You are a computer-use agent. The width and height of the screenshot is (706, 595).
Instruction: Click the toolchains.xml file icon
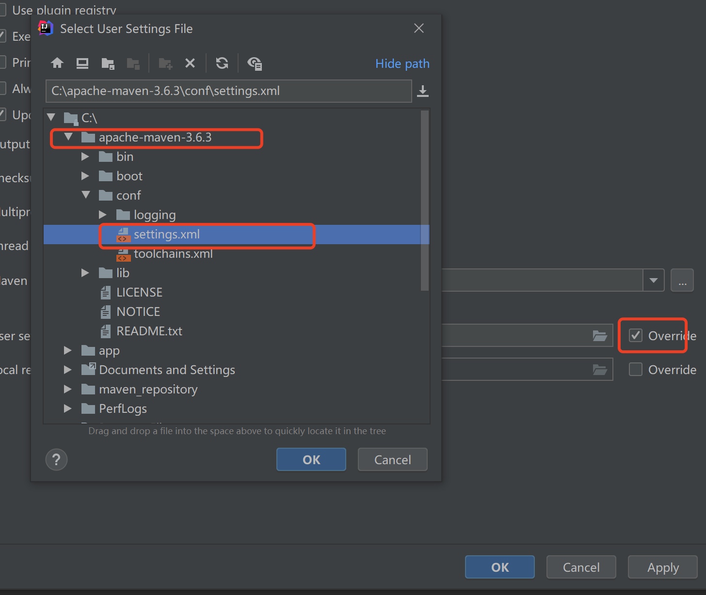coord(123,254)
